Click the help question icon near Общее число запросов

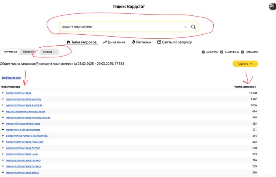click(37, 63)
